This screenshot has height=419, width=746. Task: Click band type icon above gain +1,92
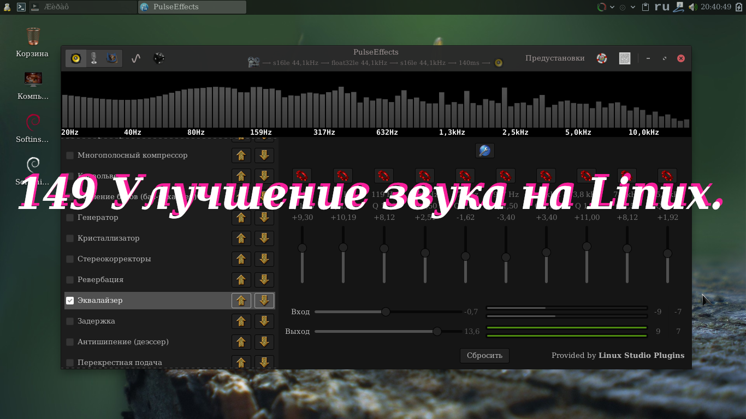pos(667,175)
